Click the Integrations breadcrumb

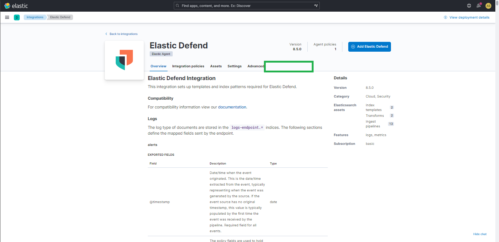tap(35, 17)
